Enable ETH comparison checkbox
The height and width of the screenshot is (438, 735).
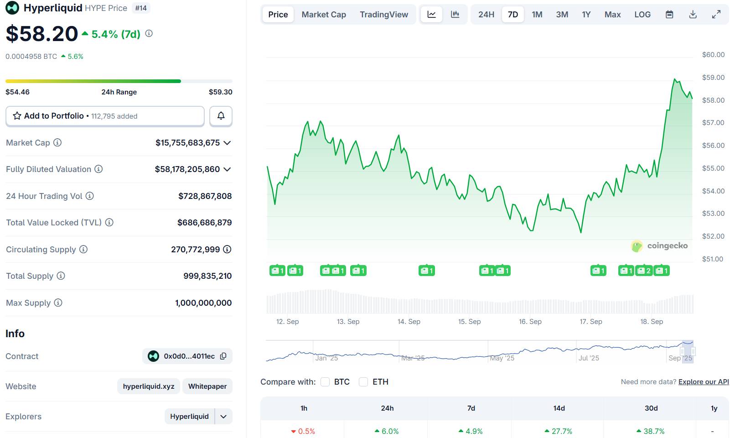(x=363, y=382)
